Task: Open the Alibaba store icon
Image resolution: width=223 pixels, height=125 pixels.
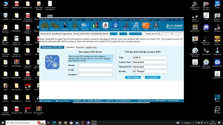Action: [x=146, y=26]
